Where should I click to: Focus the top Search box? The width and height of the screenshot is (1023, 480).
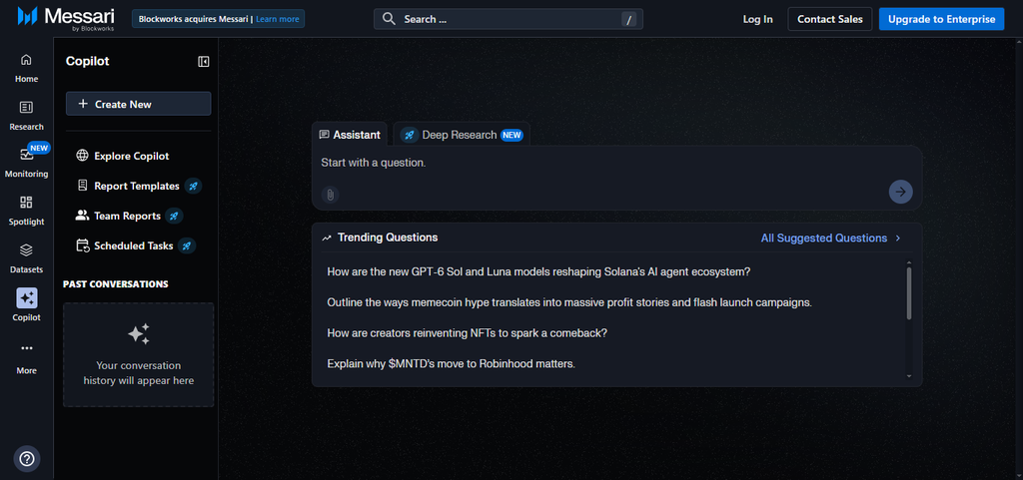click(x=509, y=19)
